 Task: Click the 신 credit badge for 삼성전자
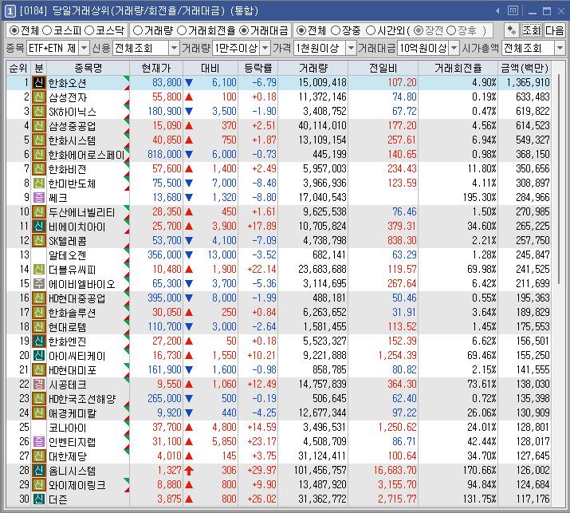(38, 97)
